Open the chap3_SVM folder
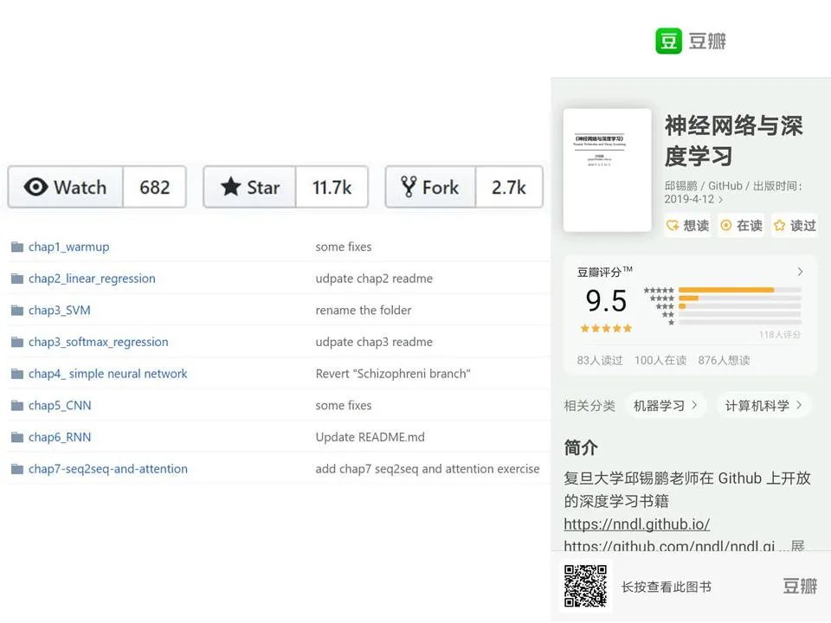 coord(60,311)
